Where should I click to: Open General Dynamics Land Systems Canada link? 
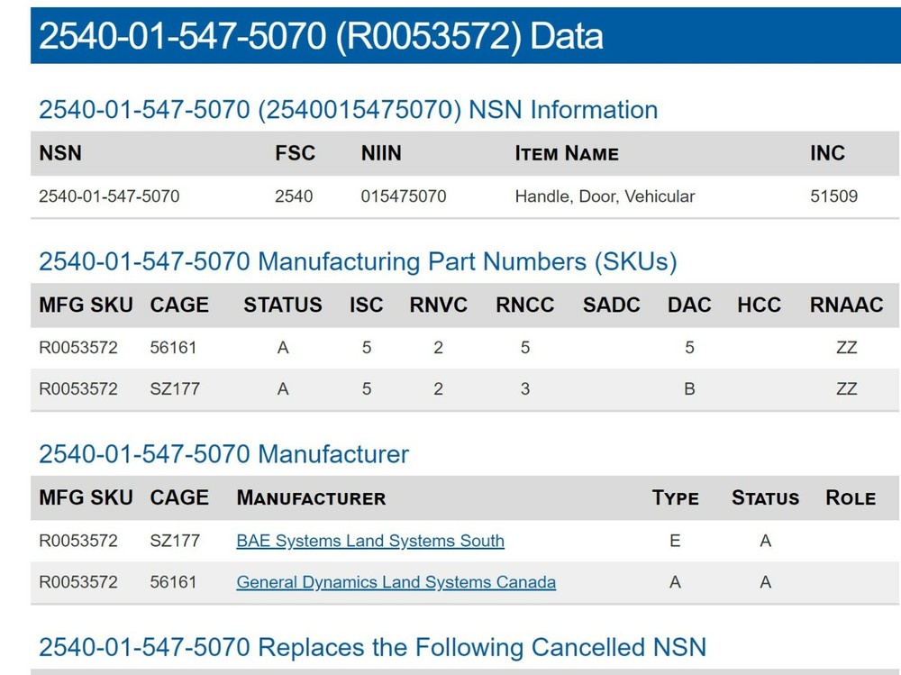point(396,582)
